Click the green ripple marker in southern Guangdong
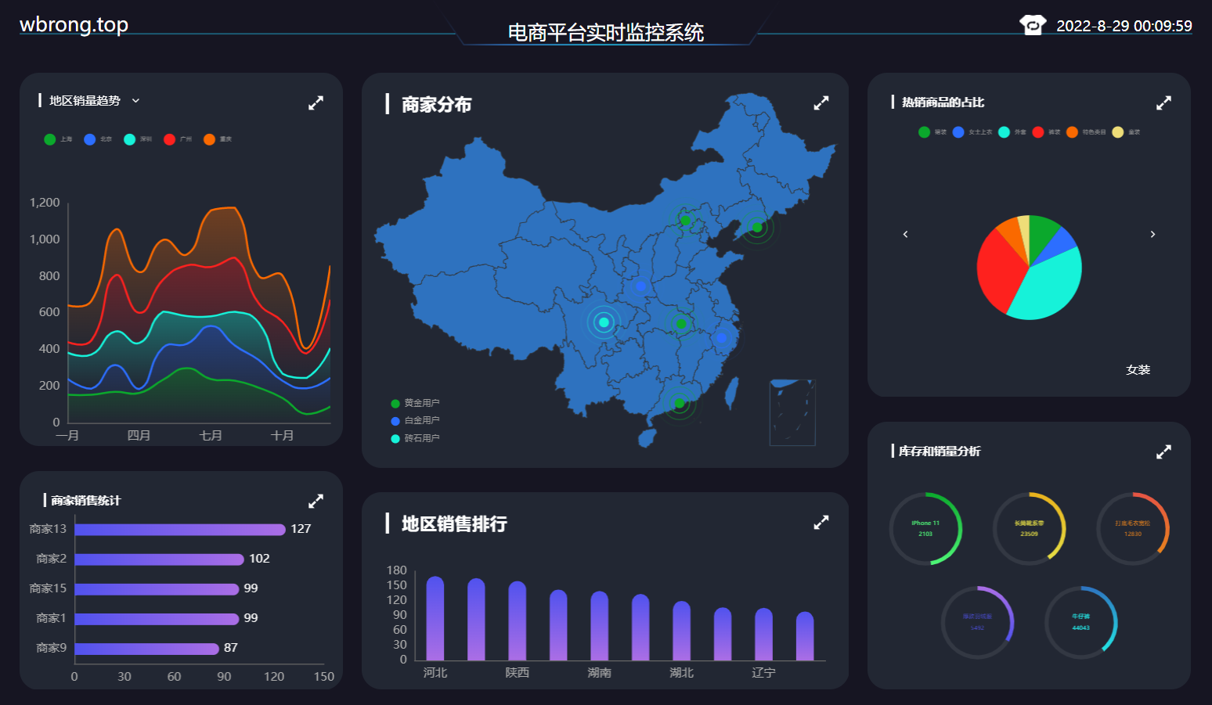Image resolution: width=1212 pixels, height=705 pixels. (679, 404)
